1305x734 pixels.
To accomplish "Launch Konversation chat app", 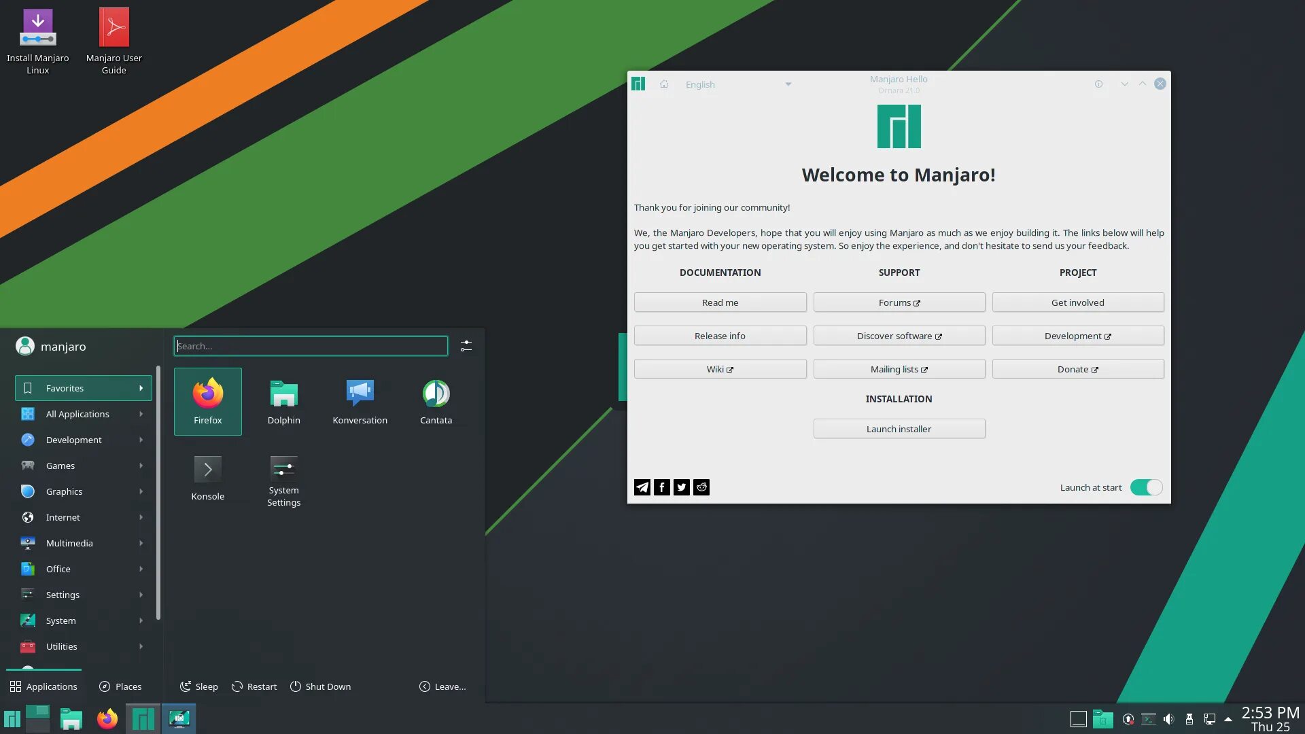I will (360, 401).
